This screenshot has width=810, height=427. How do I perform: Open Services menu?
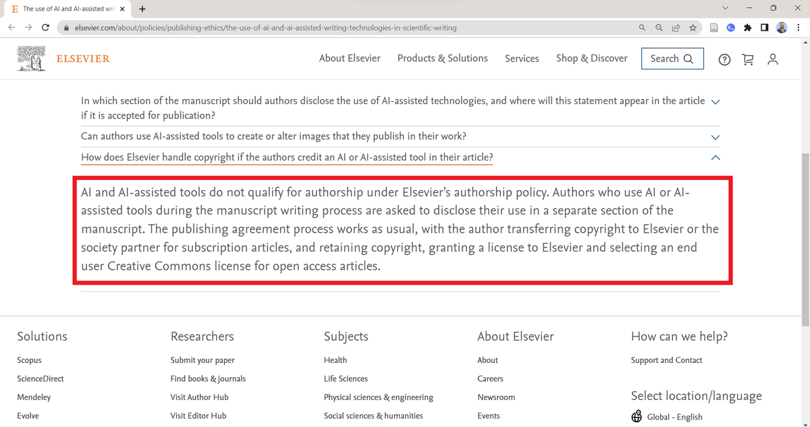[522, 59]
